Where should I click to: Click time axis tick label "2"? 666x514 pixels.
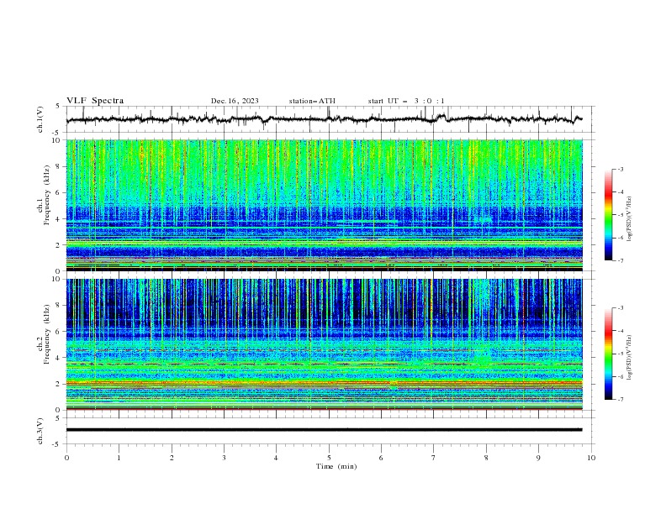coord(172,458)
